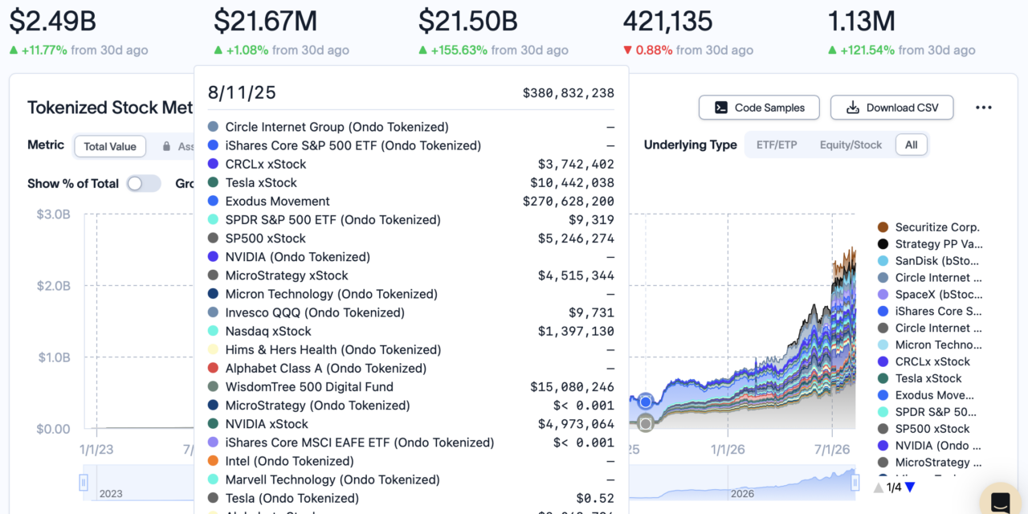Click the 1/1/26 x-axis label

(x=729, y=448)
